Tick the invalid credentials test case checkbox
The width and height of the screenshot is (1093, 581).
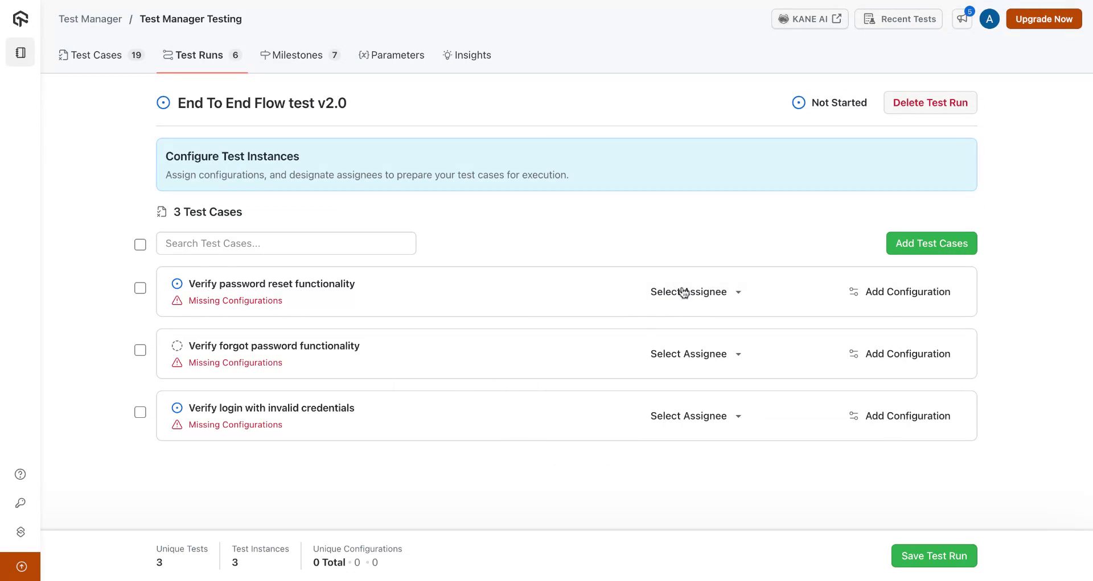(140, 412)
